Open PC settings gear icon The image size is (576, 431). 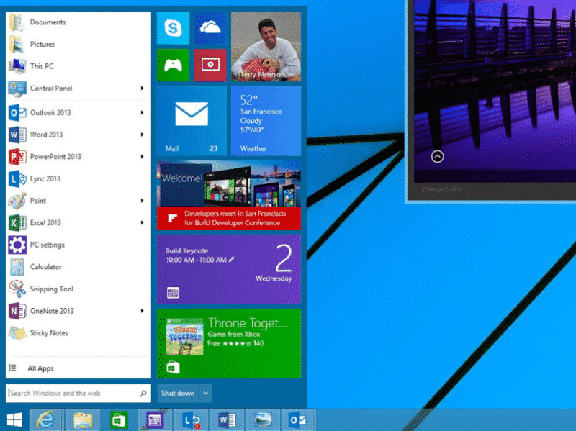coord(17,245)
